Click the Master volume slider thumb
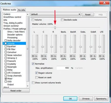The height and width of the screenshot is (103, 111). click(x=55, y=28)
